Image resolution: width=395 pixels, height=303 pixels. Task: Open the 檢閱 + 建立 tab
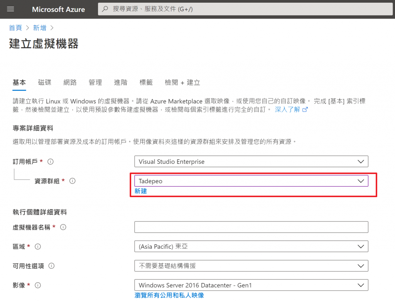(x=182, y=82)
